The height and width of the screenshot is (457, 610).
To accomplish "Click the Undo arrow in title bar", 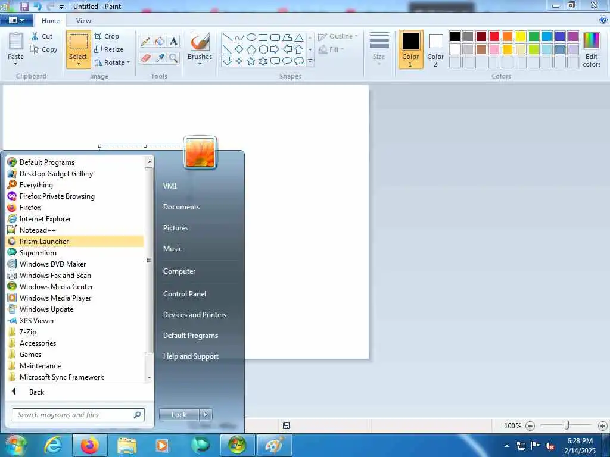I will coord(38,6).
